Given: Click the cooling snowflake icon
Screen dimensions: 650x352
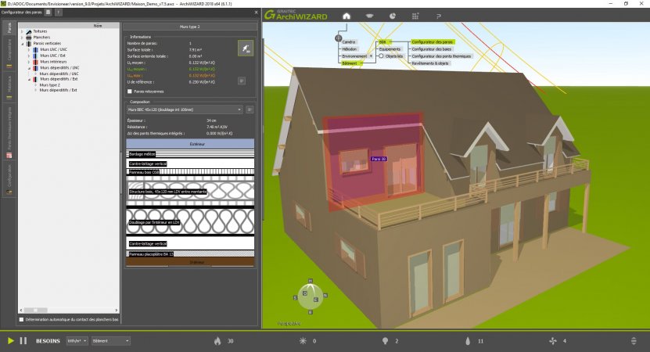Looking at the screenshot, I should 303,341.
